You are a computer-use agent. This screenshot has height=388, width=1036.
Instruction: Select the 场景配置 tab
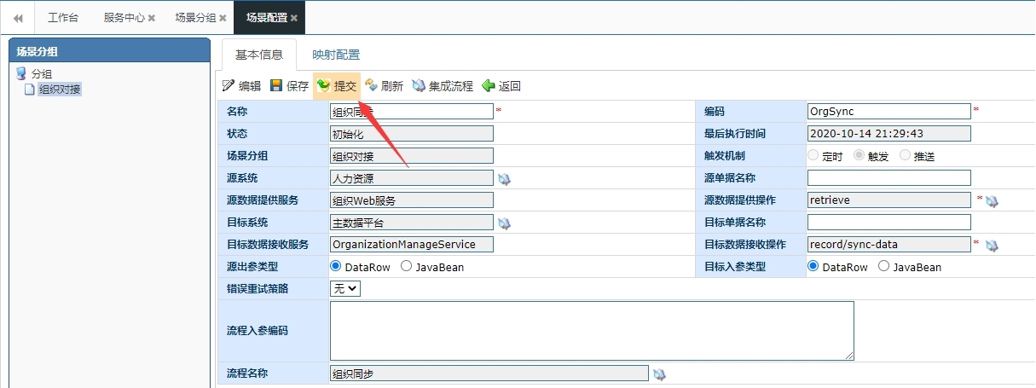(x=269, y=18)
